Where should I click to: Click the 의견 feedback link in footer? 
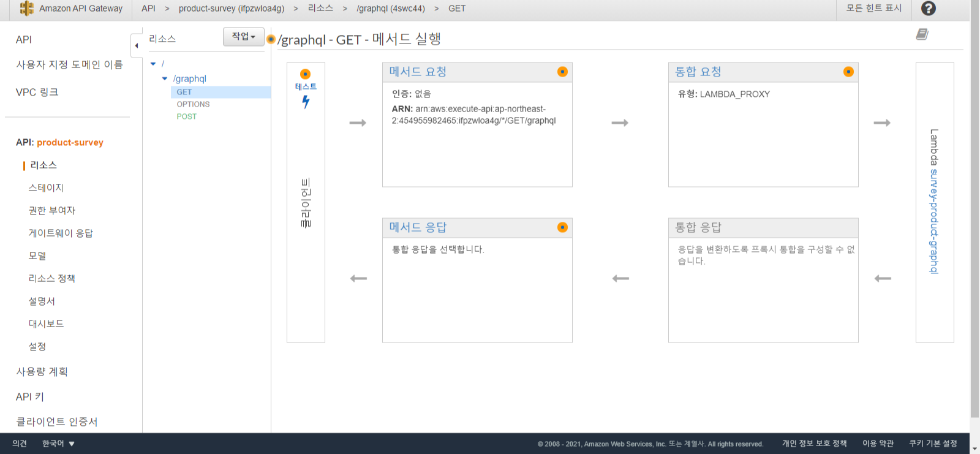pyautogui.click(x=20, y=444)
